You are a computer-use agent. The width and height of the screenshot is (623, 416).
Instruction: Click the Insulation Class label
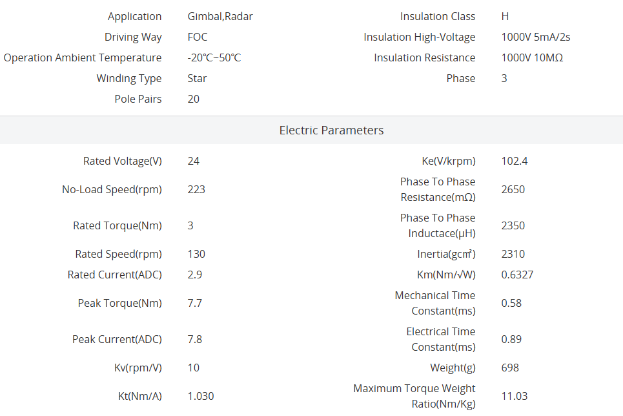click(x=437, y=17)
